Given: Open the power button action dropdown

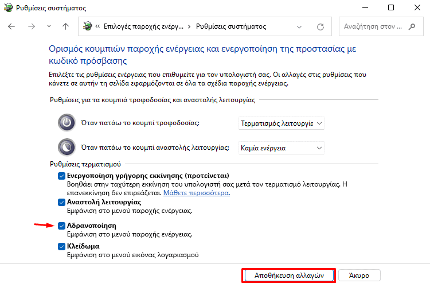Looking at the screenshot, I should (x=281, y=123).
